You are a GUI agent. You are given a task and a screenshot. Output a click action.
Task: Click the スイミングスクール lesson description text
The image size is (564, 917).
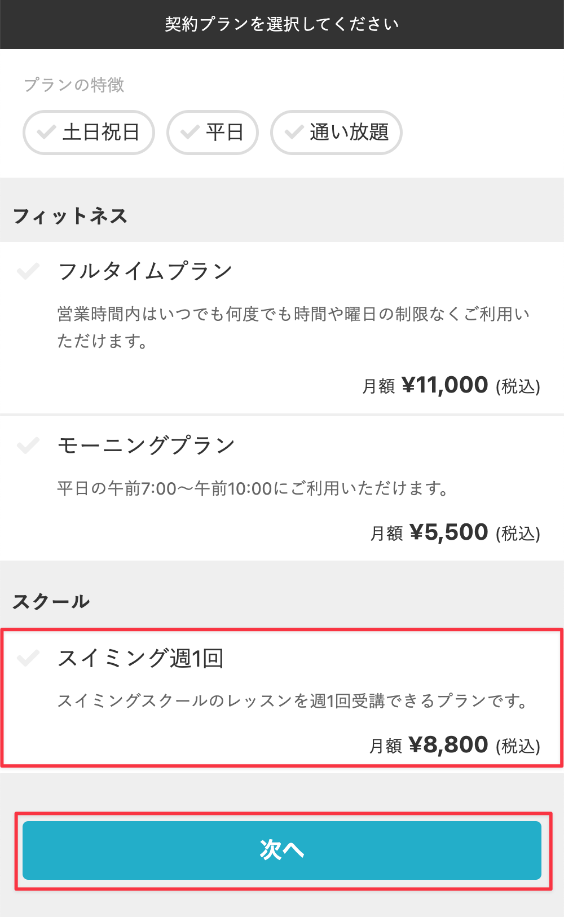[293, 701]
